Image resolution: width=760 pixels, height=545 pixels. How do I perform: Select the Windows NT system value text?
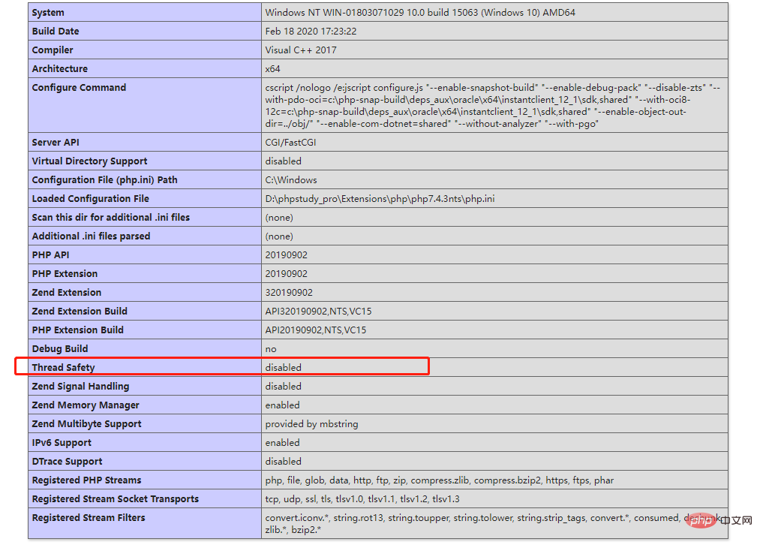(x=420, y=13)
